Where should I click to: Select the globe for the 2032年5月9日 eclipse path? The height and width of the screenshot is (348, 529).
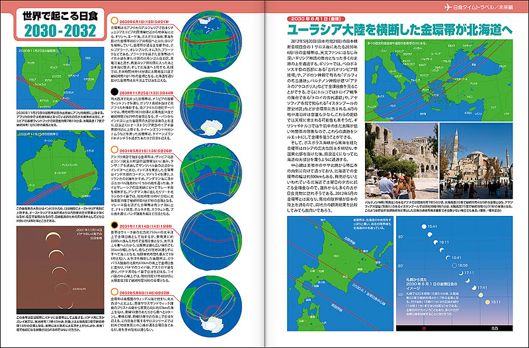click(x=211, y=306)
